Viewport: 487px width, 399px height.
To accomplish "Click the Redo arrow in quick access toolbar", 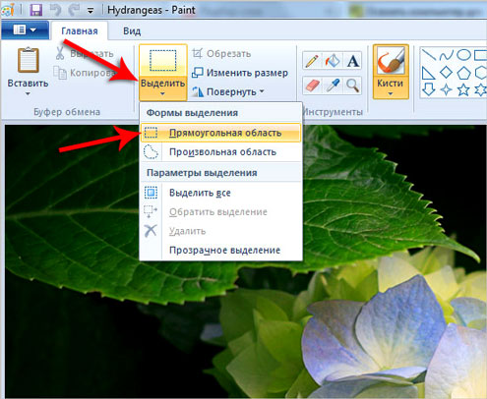I will coord(74,10).
